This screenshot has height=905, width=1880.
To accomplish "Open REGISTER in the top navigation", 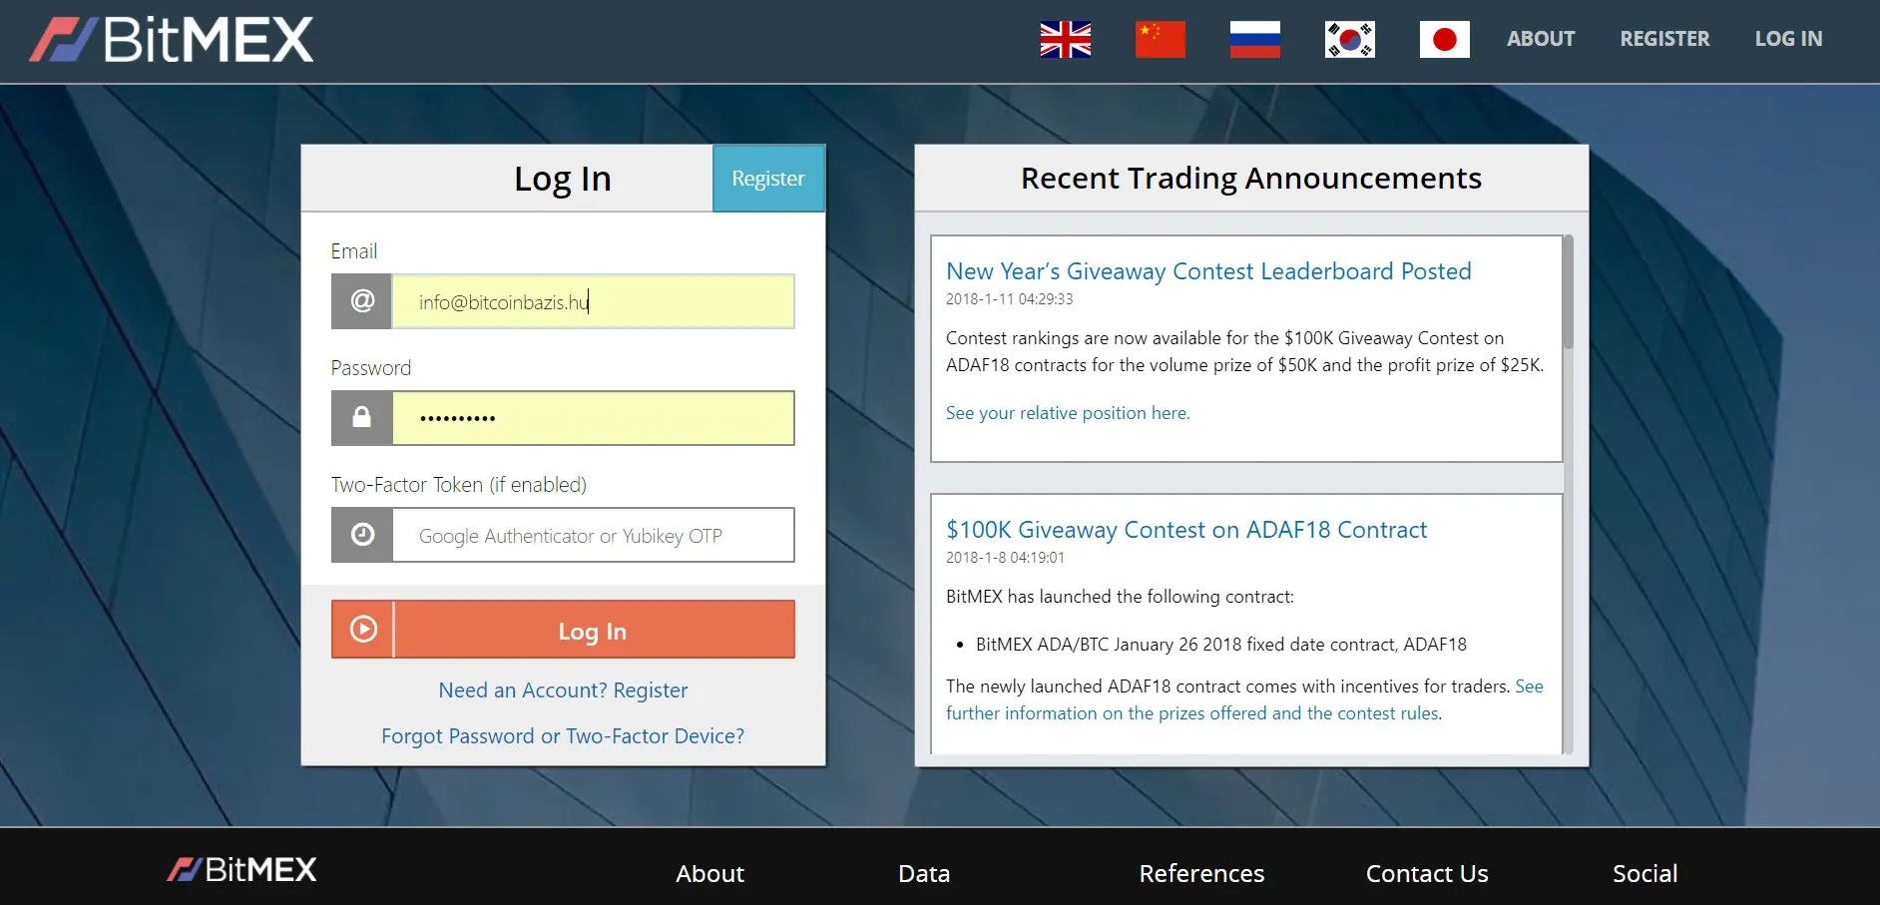I will tap(1664, 39).
